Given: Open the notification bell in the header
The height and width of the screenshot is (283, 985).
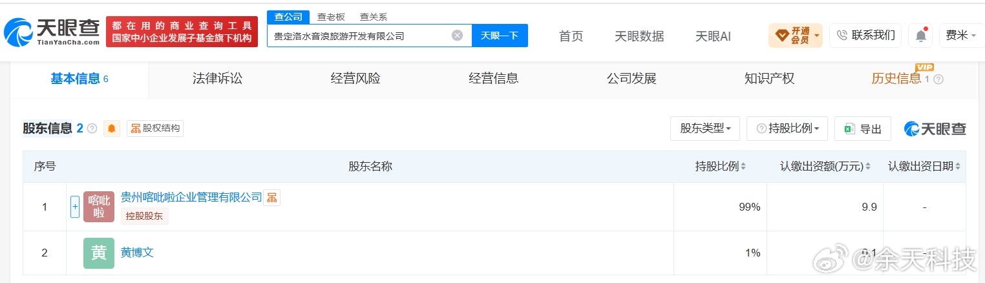Looking at the screenshot, I should [920, 36].
